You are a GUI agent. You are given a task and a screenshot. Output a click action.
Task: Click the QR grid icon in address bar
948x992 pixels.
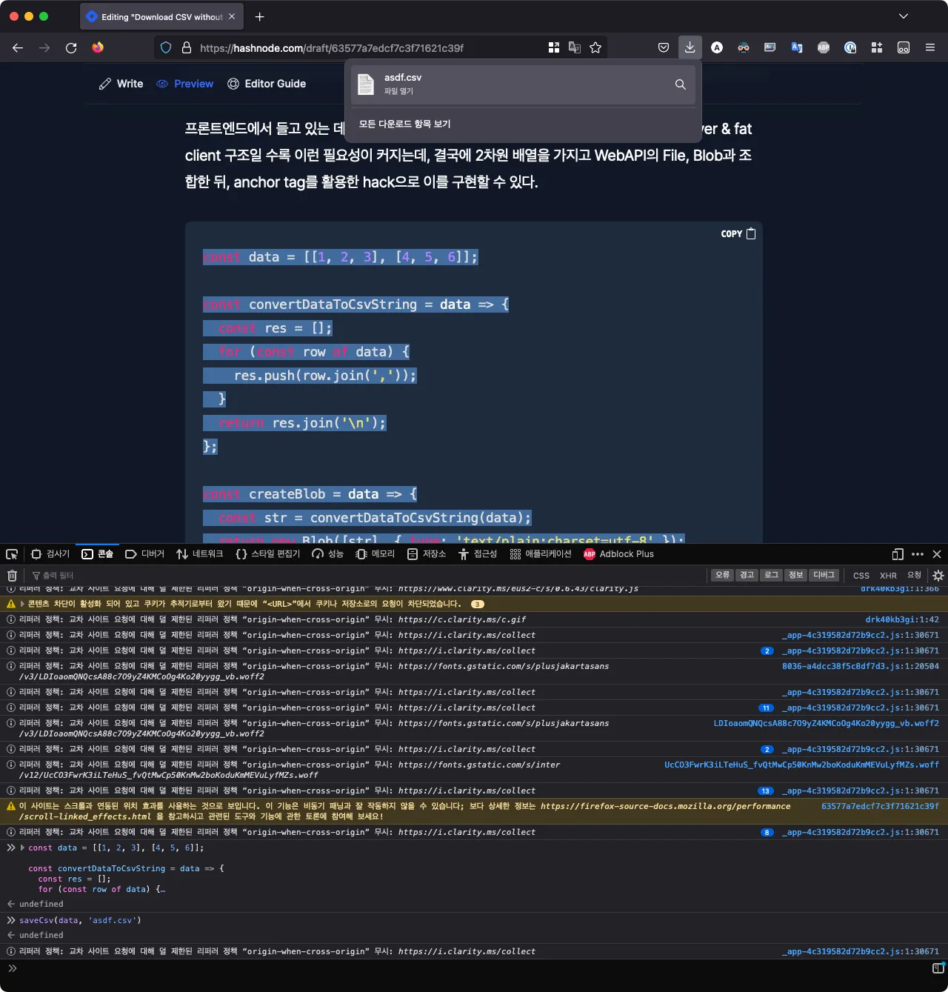(554, 47)
